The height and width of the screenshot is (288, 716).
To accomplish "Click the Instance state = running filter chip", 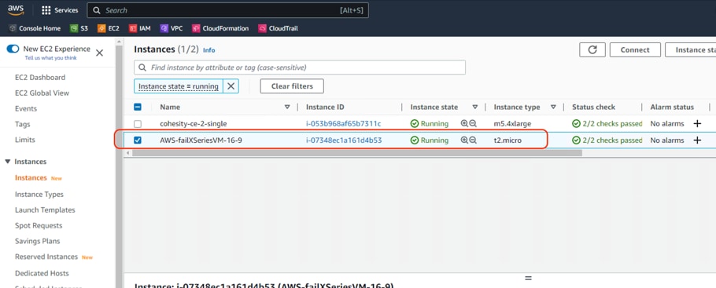I will [x=179, y=86].
